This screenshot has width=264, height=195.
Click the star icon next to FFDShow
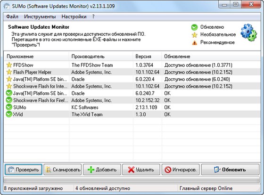tap(9, 65)
